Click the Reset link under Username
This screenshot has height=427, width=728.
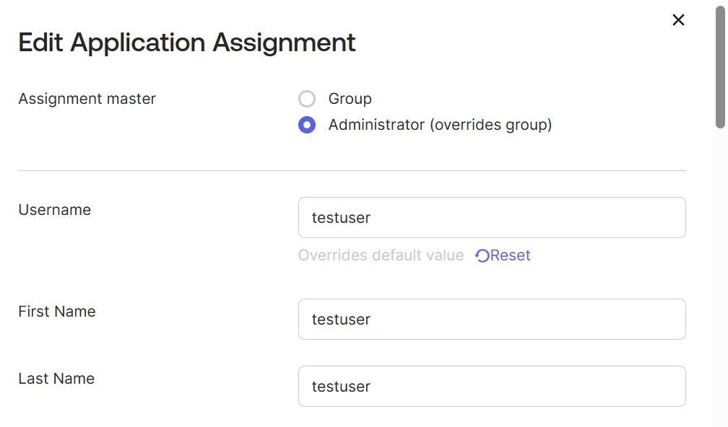point(503,255)
